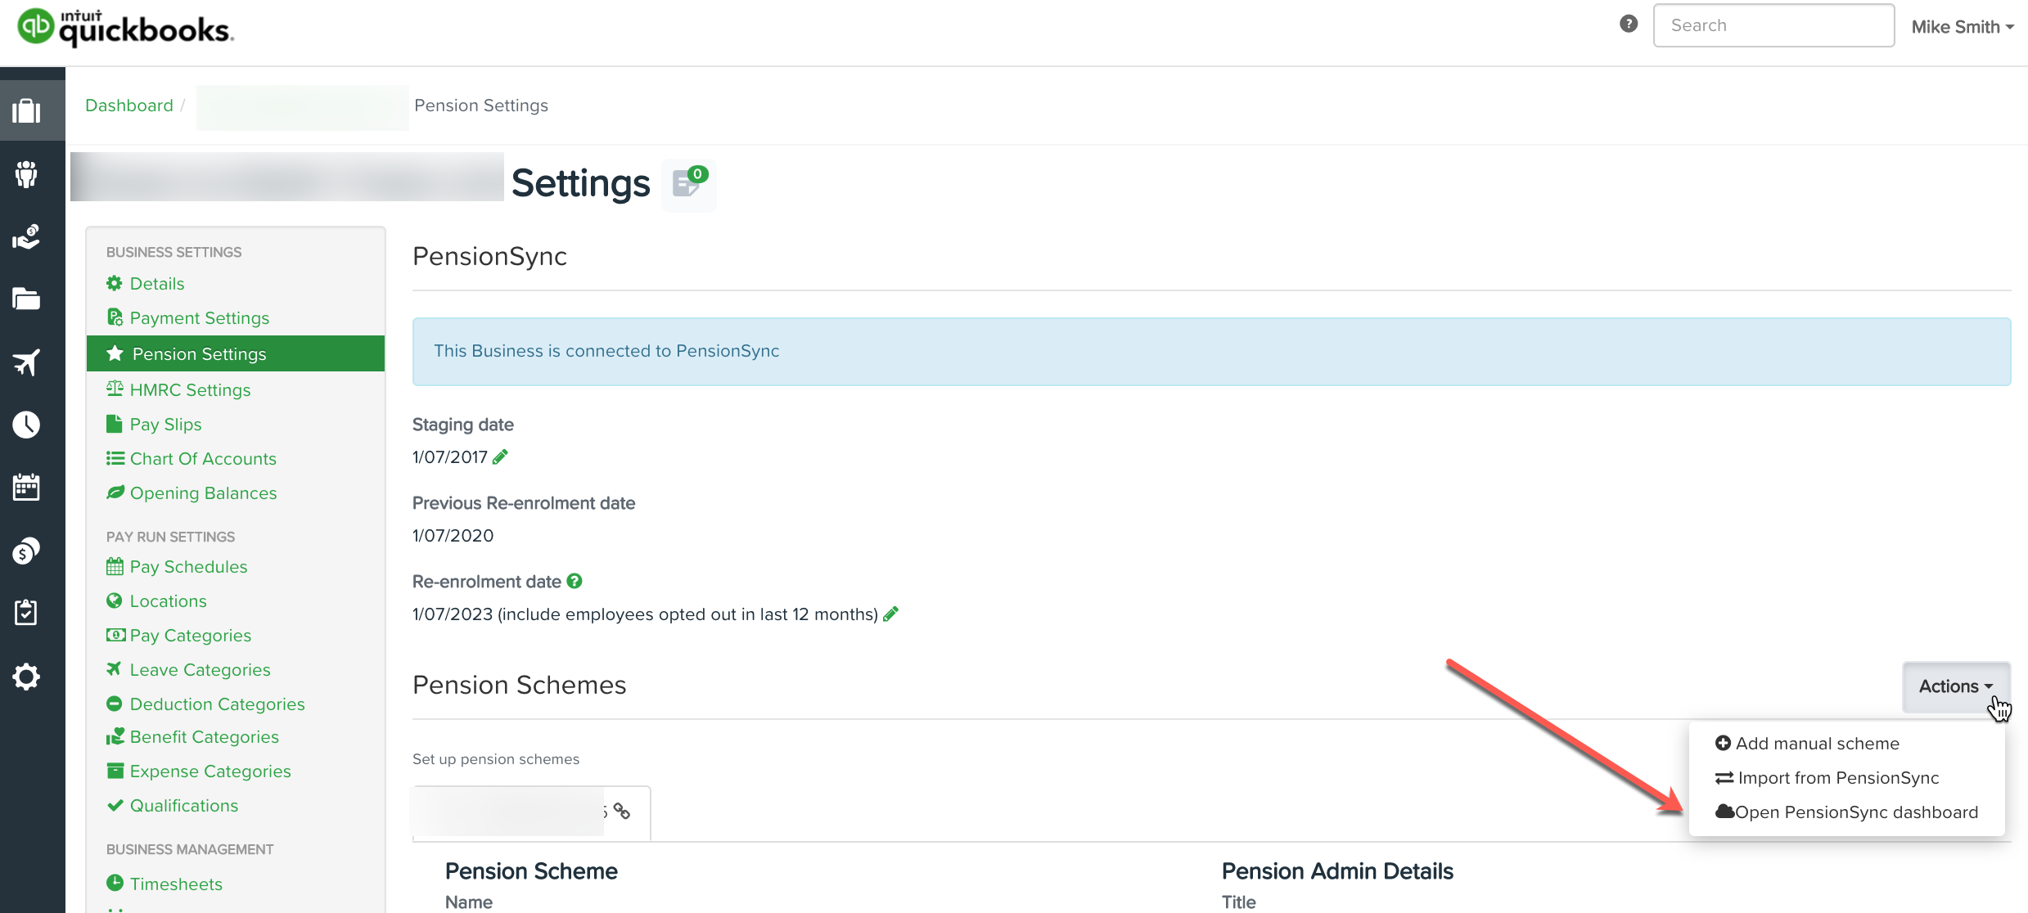Screen dimensions: 2028x913
Task: Click the calendar icon in left sidebar
Action: pyautogui.click(x=26, y=488)
